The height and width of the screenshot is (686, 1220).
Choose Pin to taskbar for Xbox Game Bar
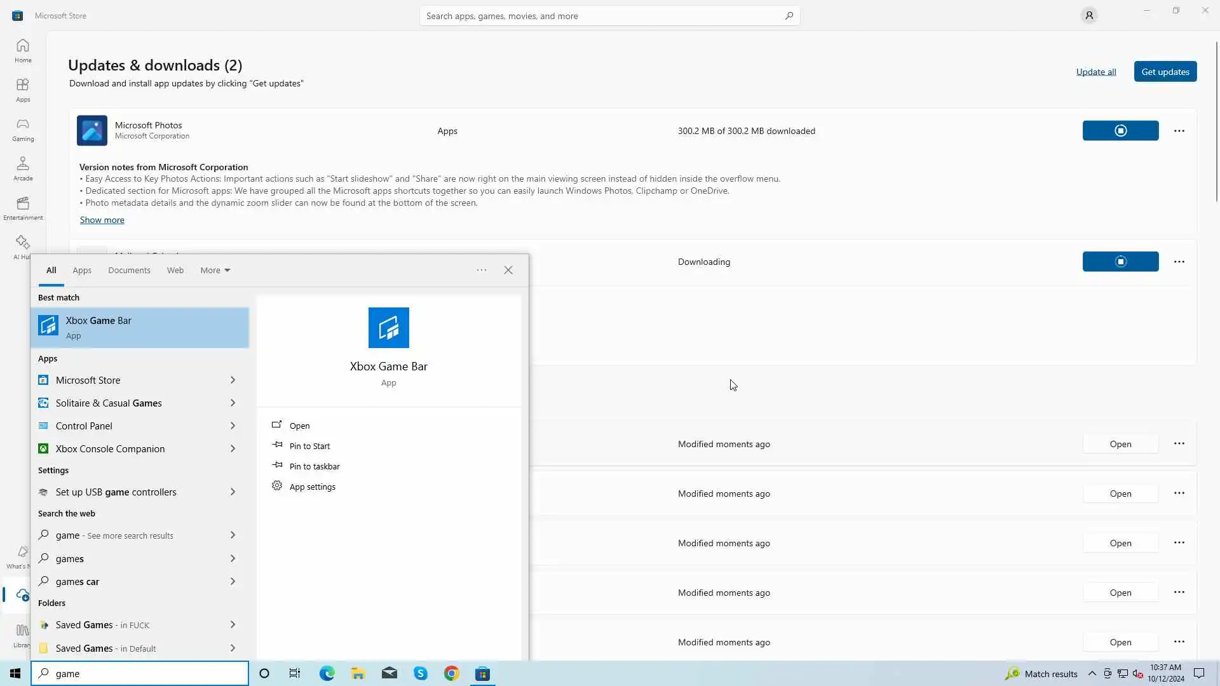(314, 466)
